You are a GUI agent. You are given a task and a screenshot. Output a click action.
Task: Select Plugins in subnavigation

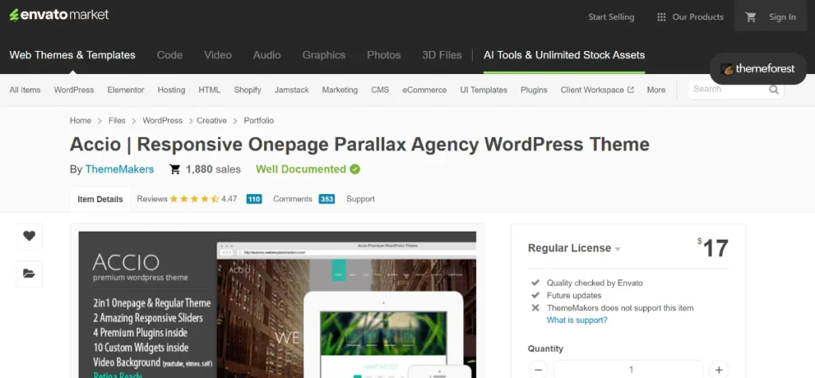534,90
